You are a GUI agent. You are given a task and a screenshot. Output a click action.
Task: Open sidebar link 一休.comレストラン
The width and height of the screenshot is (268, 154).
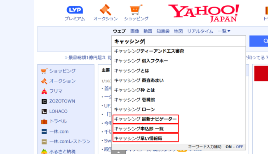click(70, 142)
